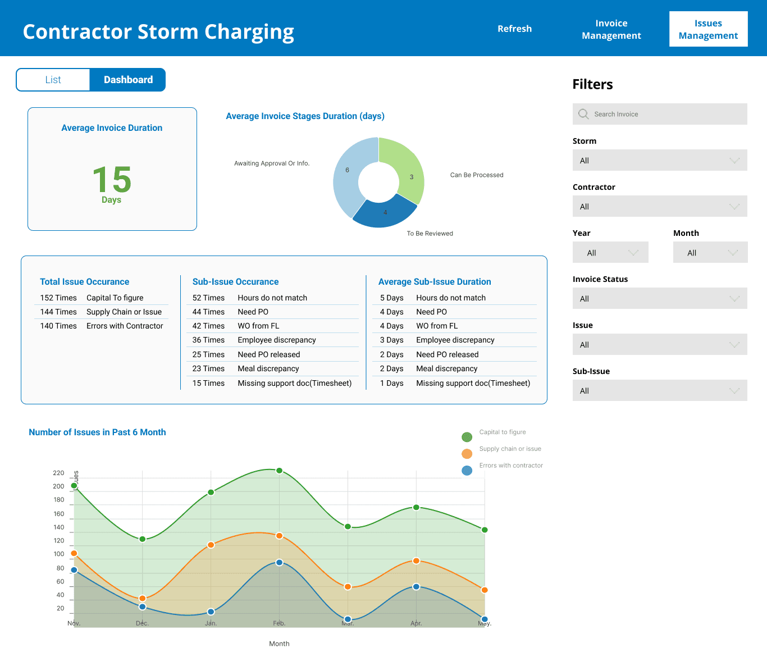Click Number of Issues in Past 6 Month heading
The height and width of the screenshot is (661, 767).
click(x=97, y=432)
